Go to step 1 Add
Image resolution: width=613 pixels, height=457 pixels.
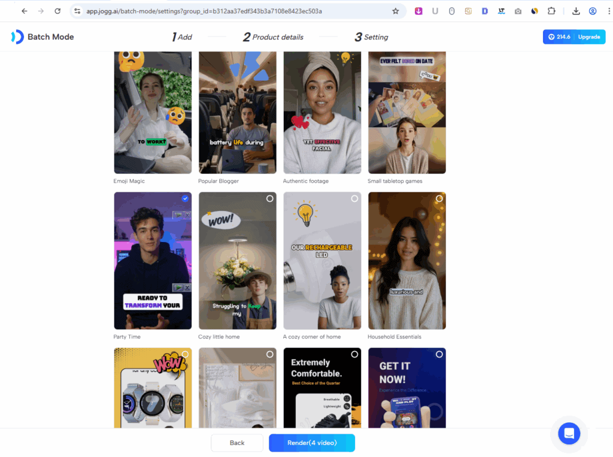tap(182, 37)
